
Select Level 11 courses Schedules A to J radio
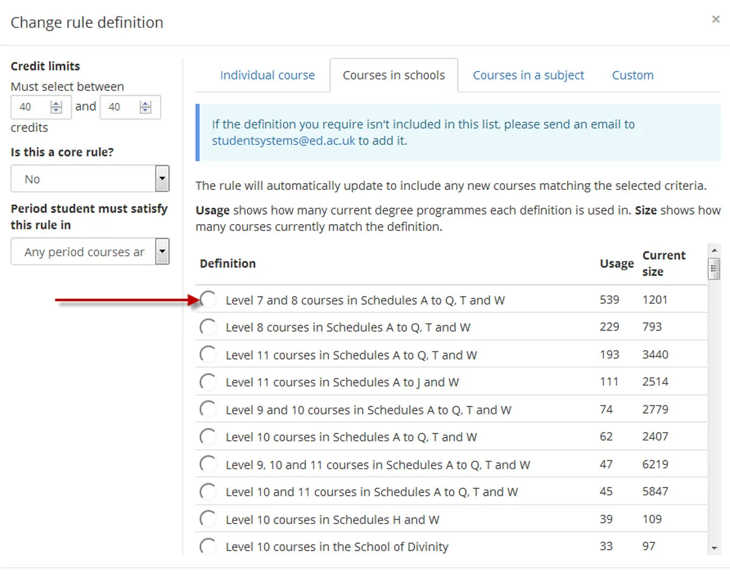[208, 382]
